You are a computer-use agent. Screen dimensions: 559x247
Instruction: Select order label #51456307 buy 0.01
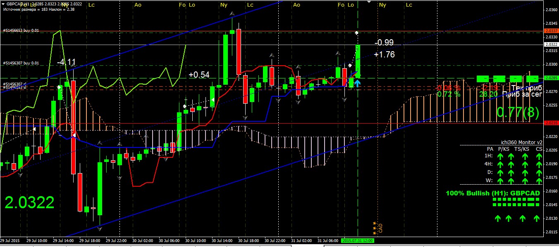pyautogui.click(x=21, y=63)
